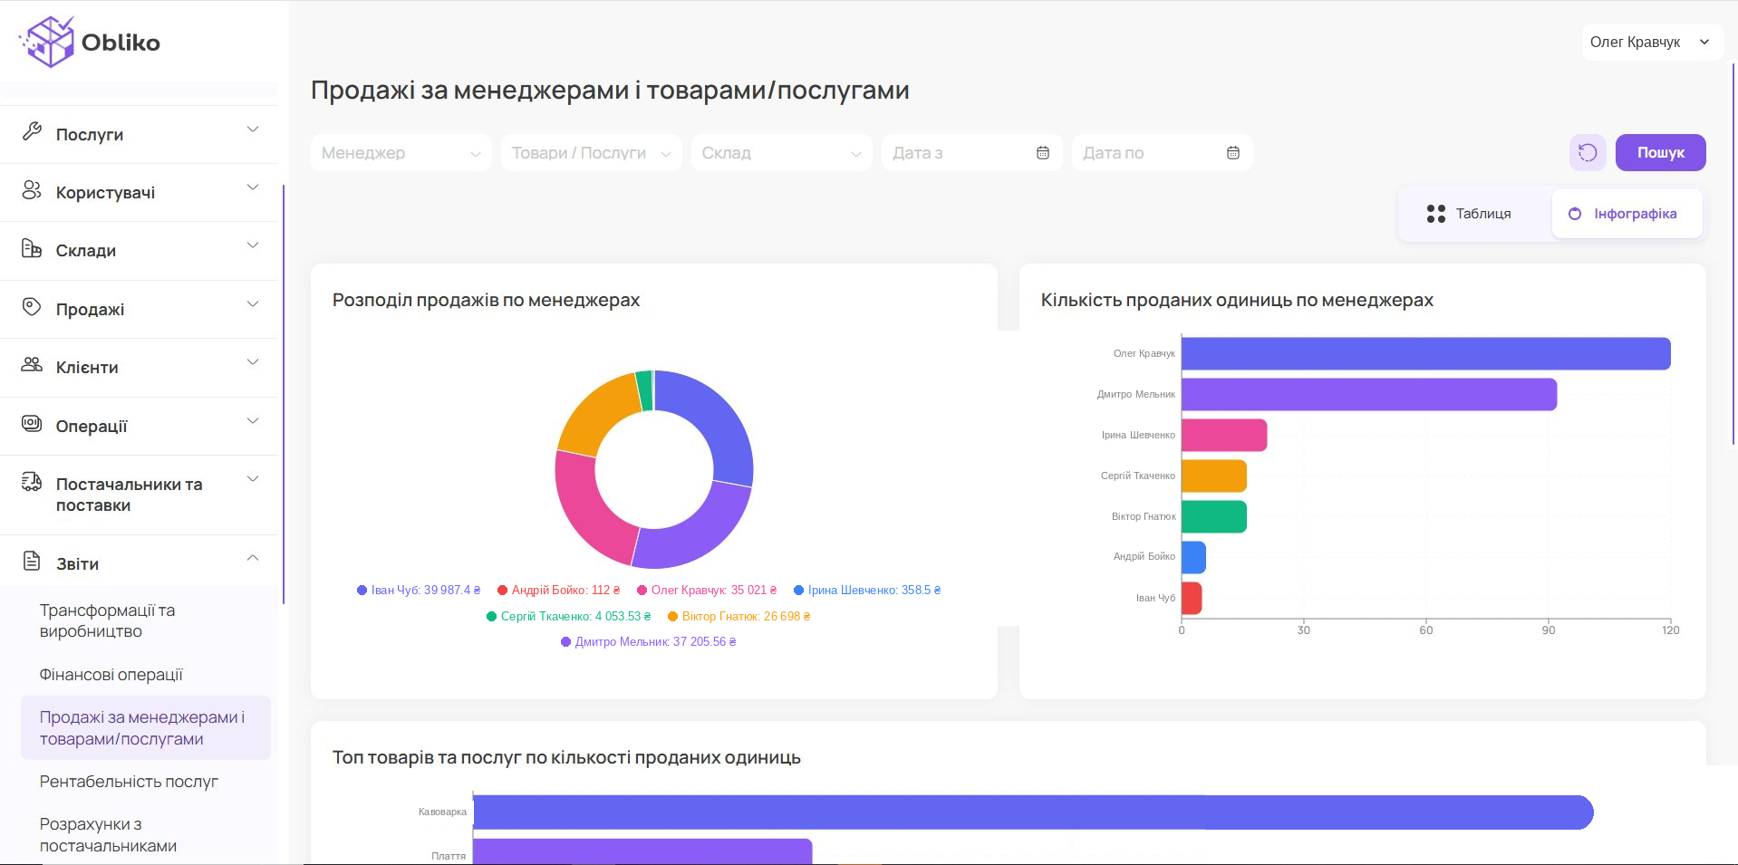Click the tag icon next to Продажі
Image resolution: width=1738 pixels, height=865 pixels.
click(32, 306)
